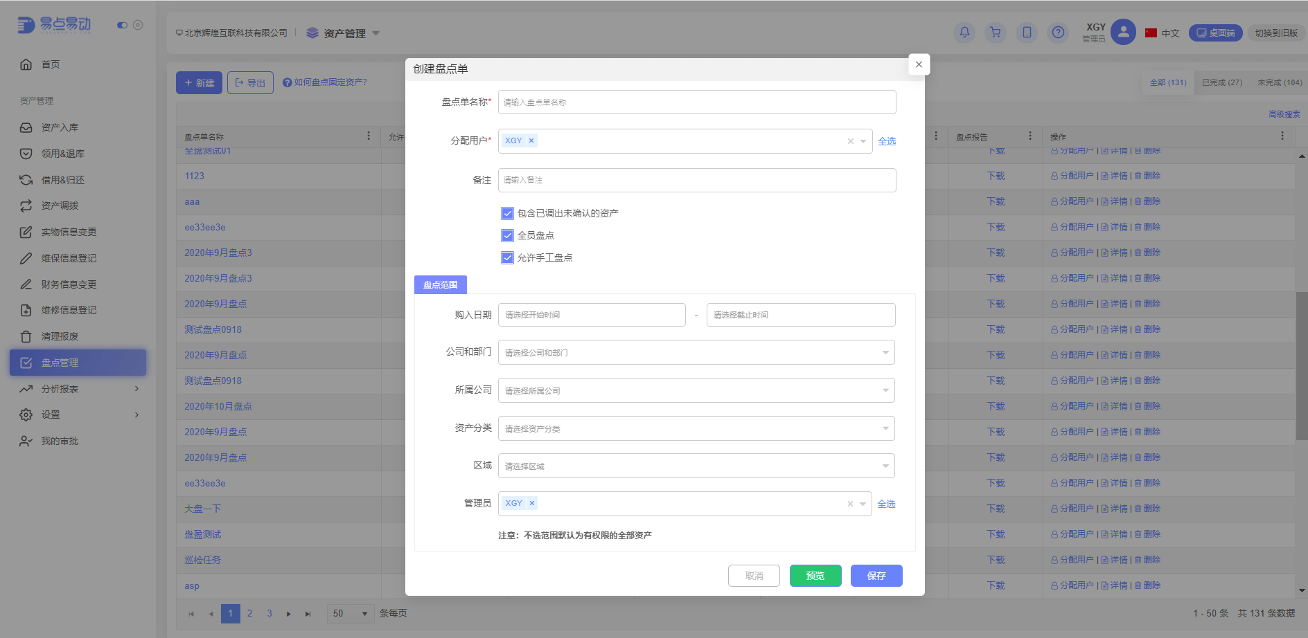1308x638 pixels.
Task: Uncheck the 全员盘点 checkbox
Action: click(507, 235)
